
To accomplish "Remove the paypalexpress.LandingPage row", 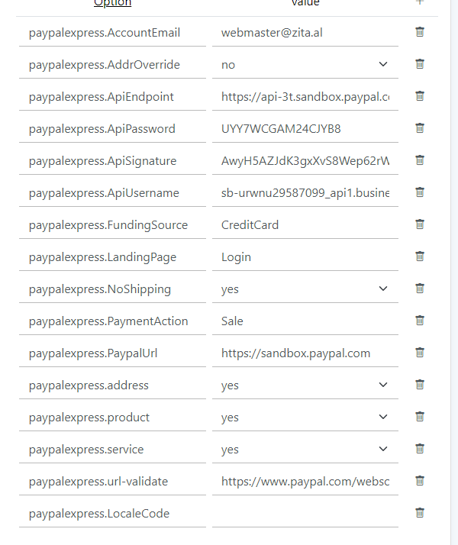I will coord(420,256).
